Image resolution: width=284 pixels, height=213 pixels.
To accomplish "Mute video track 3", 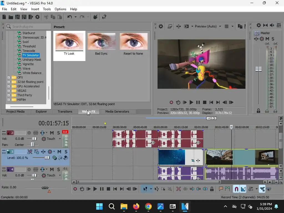I will pos(59,152).
